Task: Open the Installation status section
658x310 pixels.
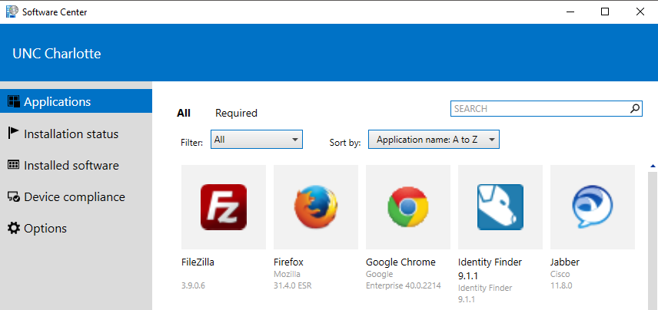Action: [x=76, y=134]
